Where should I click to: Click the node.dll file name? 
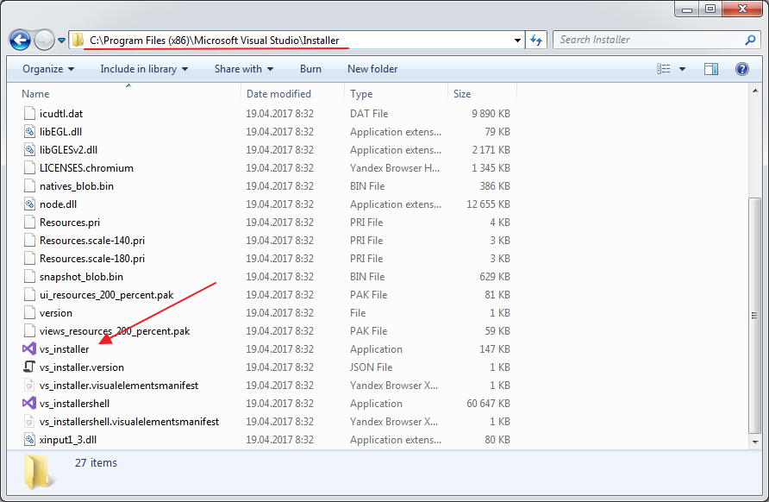tap(58, 204)
